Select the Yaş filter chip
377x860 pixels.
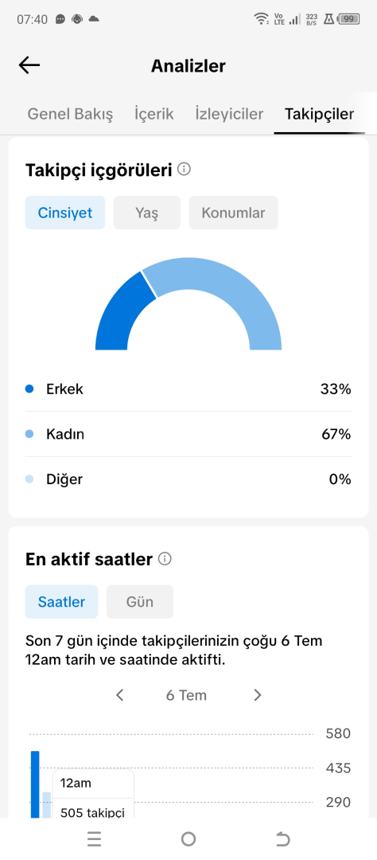click(x=147, y=213)
